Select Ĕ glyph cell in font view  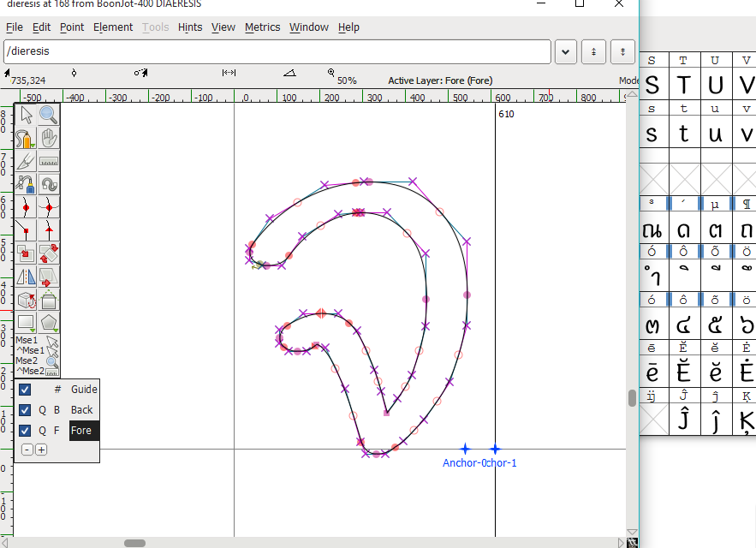684,372
